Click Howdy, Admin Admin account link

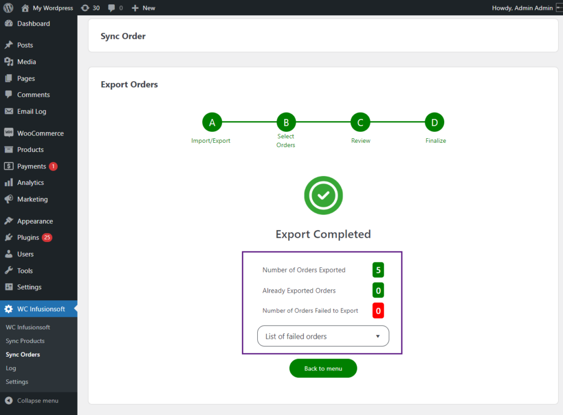click(522, 8)
